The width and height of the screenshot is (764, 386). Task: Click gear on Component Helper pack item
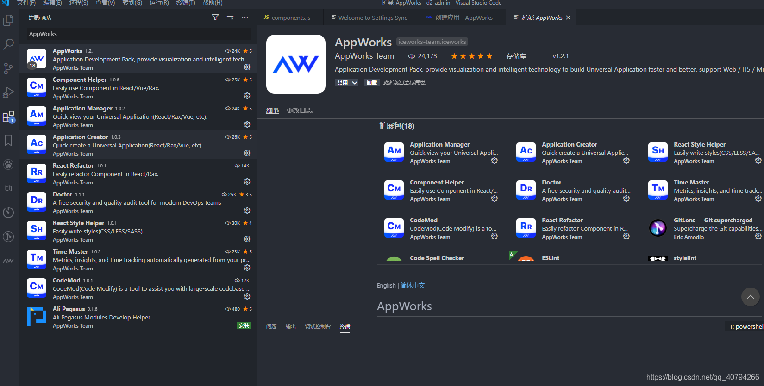[x=494, y=198]
